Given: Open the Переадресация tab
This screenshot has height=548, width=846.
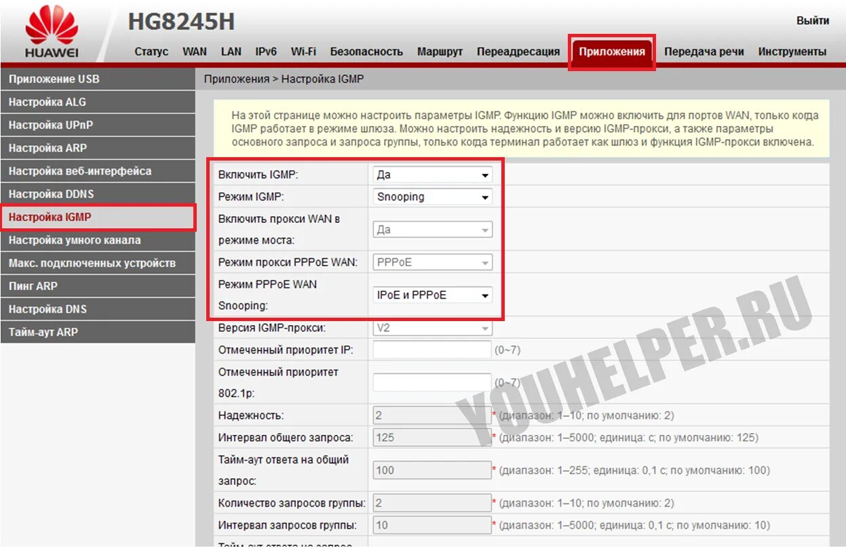Looking at the screenshot, I should (x=518, y=51).
